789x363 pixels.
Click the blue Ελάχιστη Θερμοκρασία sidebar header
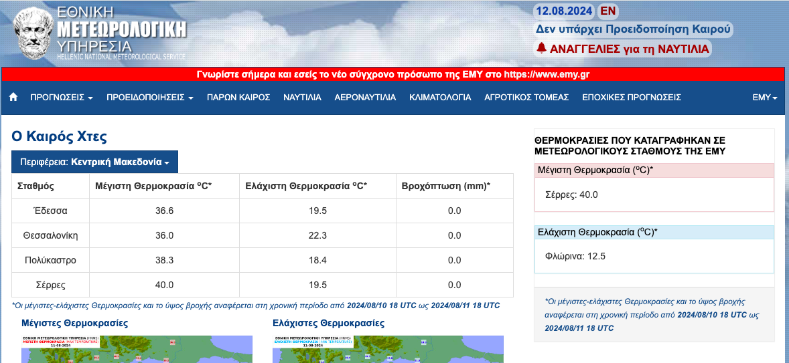(654, 232)
